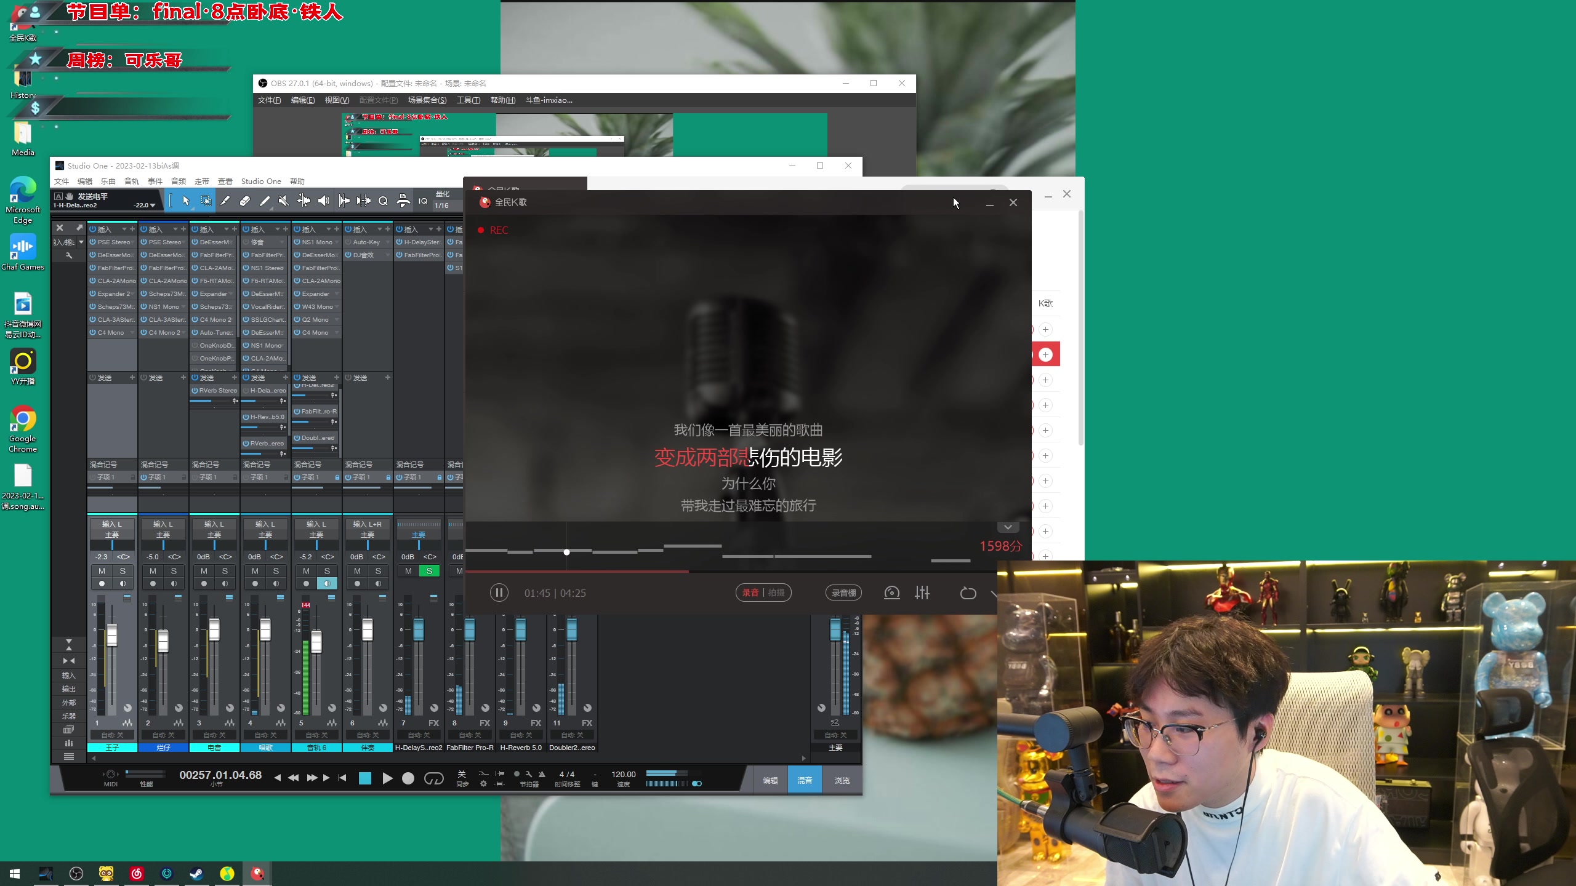Pause the 全民K歌 recording playback
The height and width of the screenshot is (886, 1576).
pyautogui.click(x=499, y=593)
